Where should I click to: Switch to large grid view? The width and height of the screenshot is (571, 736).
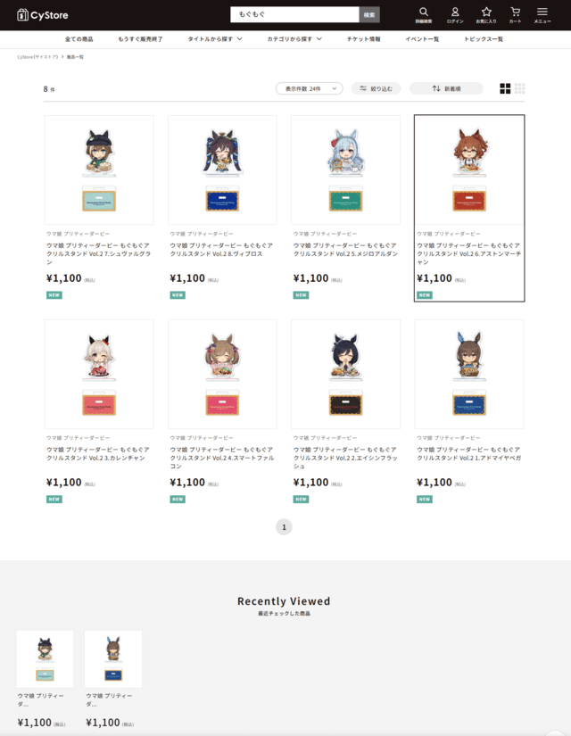pos(505,88)
